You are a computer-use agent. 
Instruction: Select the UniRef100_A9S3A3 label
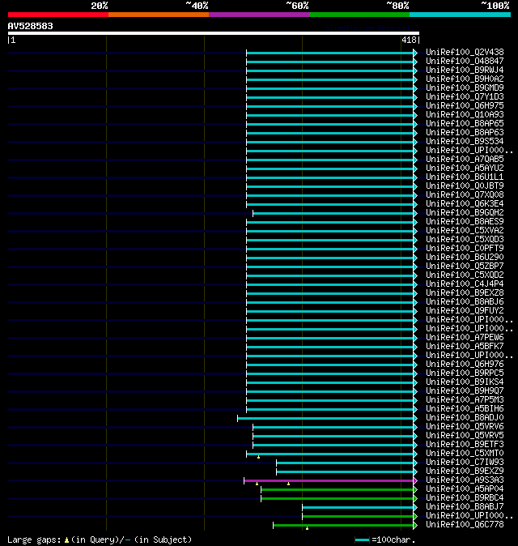point(465,480)
